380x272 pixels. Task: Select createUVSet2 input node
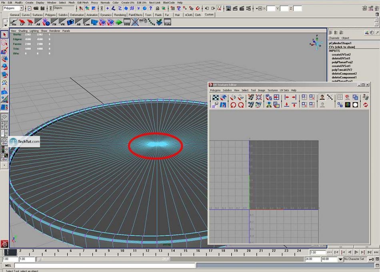click(x=341, y=54)
